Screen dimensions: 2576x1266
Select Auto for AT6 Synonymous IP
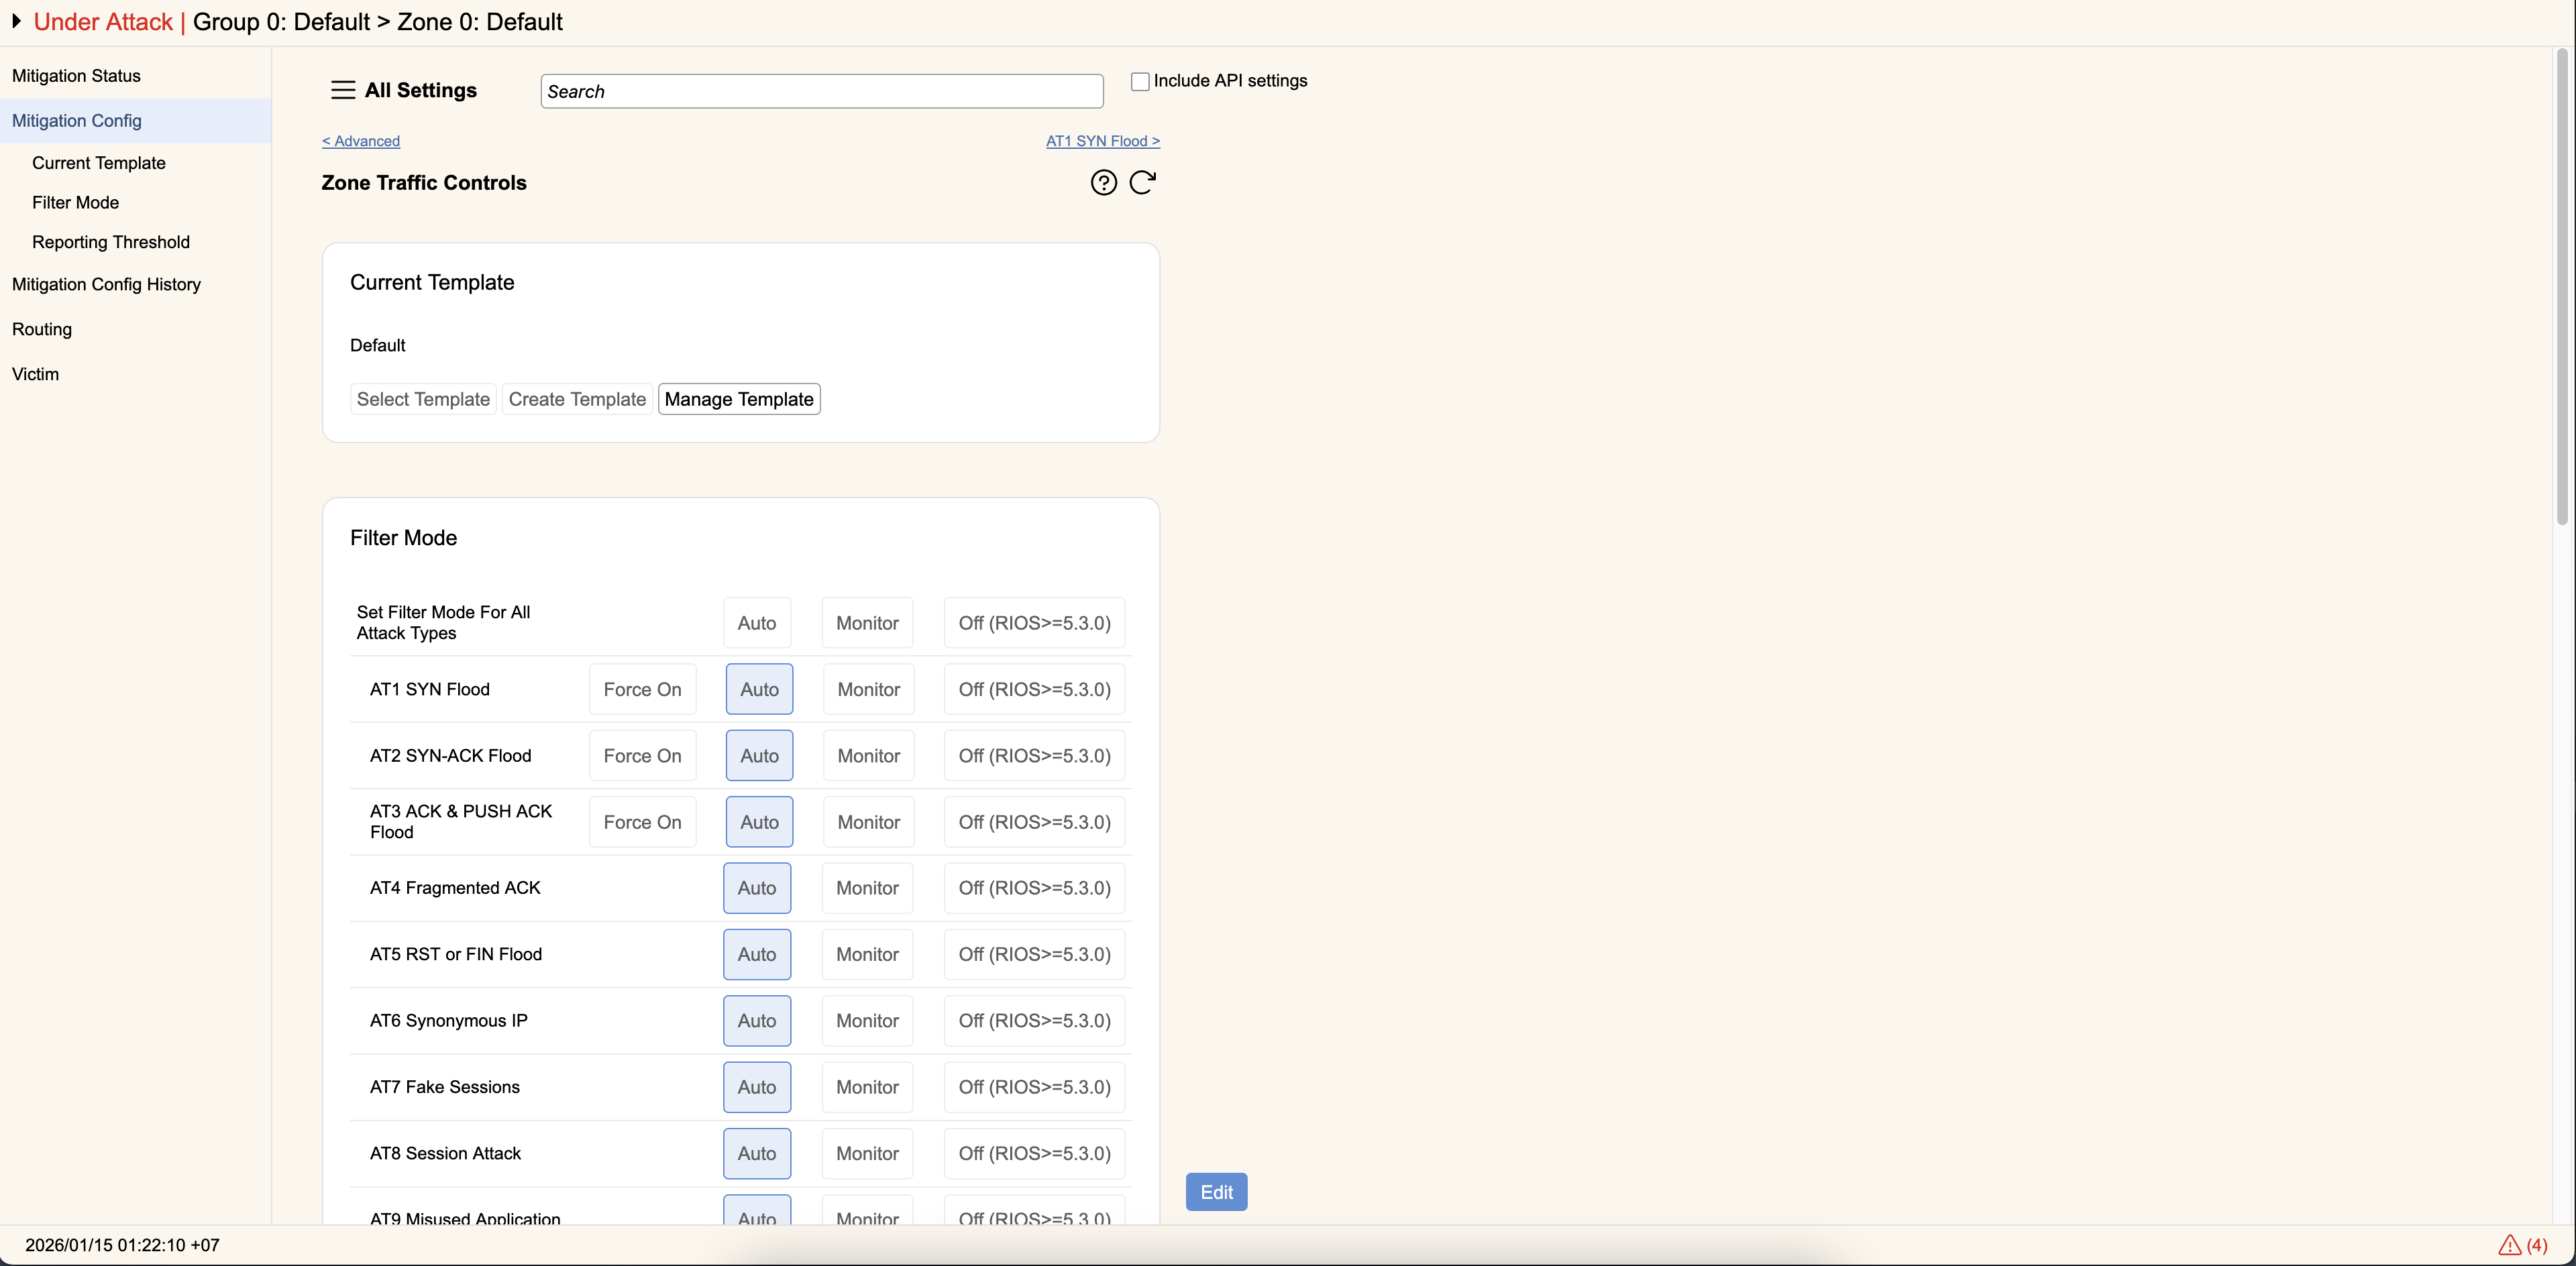tap(757, 1020)
